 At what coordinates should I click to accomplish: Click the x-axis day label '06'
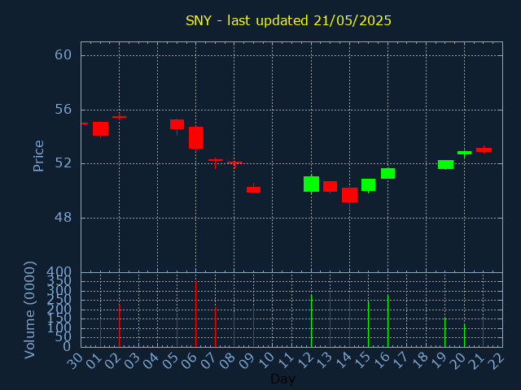coord(190,361)
